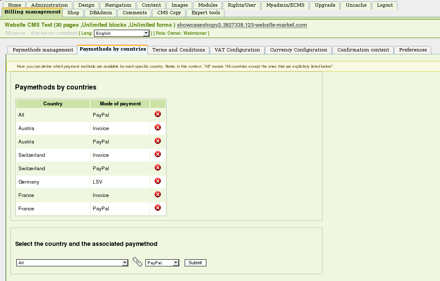Screen dimensions: 440x281
Task: Open the Rights/User menu tab
Action: tap(242, 5)
